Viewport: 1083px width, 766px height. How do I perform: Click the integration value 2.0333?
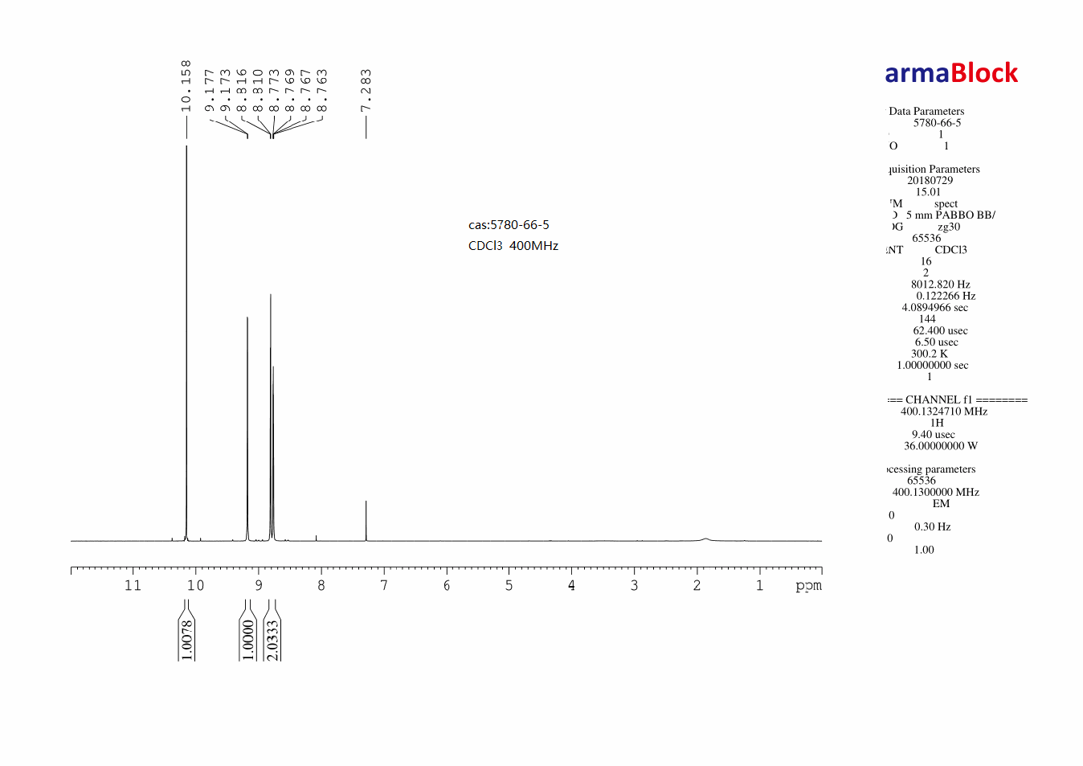point(272,640)
